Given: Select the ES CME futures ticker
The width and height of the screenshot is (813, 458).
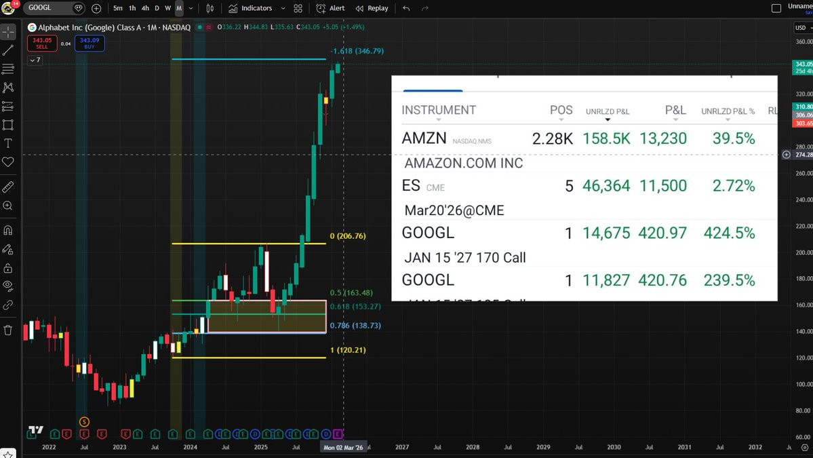Looking at the screenshot, I should click(411, 186).
